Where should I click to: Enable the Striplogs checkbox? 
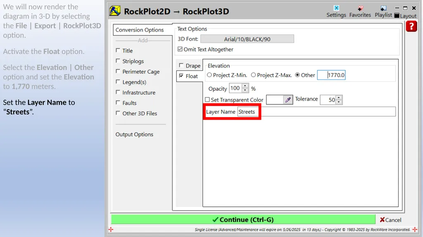tap(118, 61)
